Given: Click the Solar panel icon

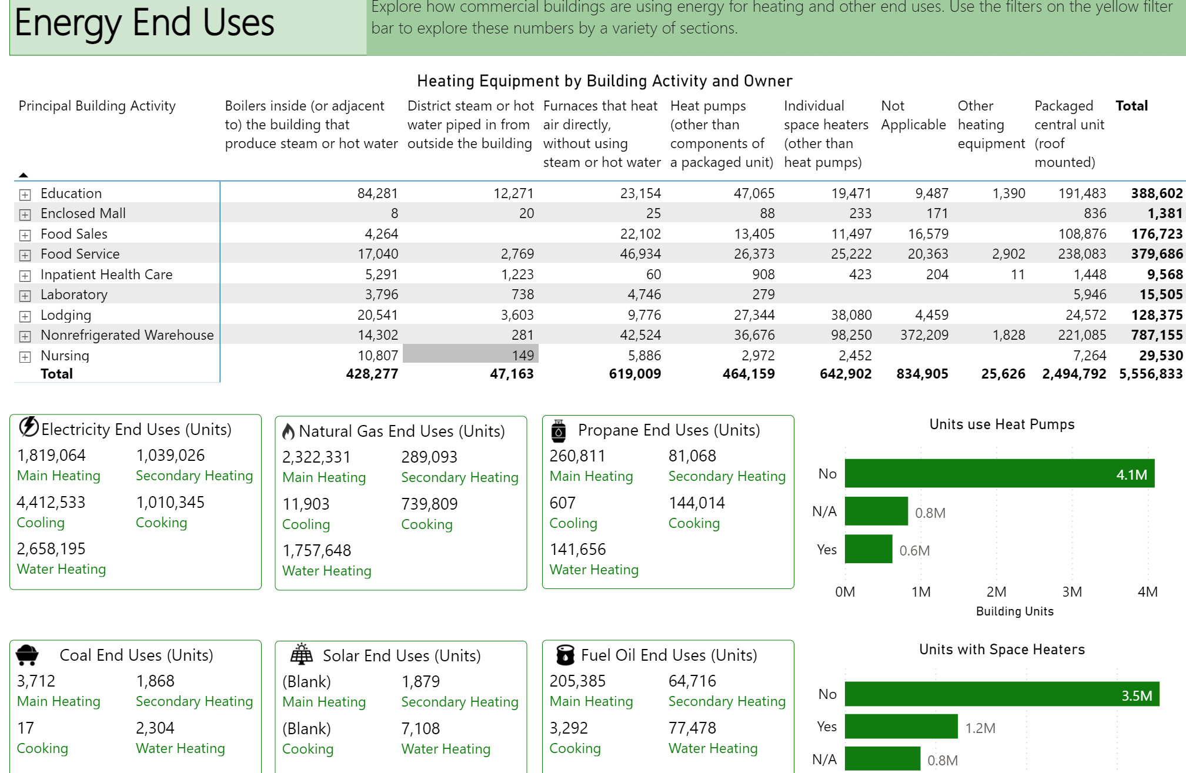Looking at the screenshot, I should pos(302,654).
